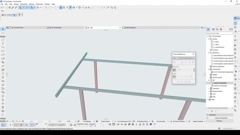The width and height of the screenshot is (240, 135).
Task: Select Details in Navigator tree
Action: (215, 75)
